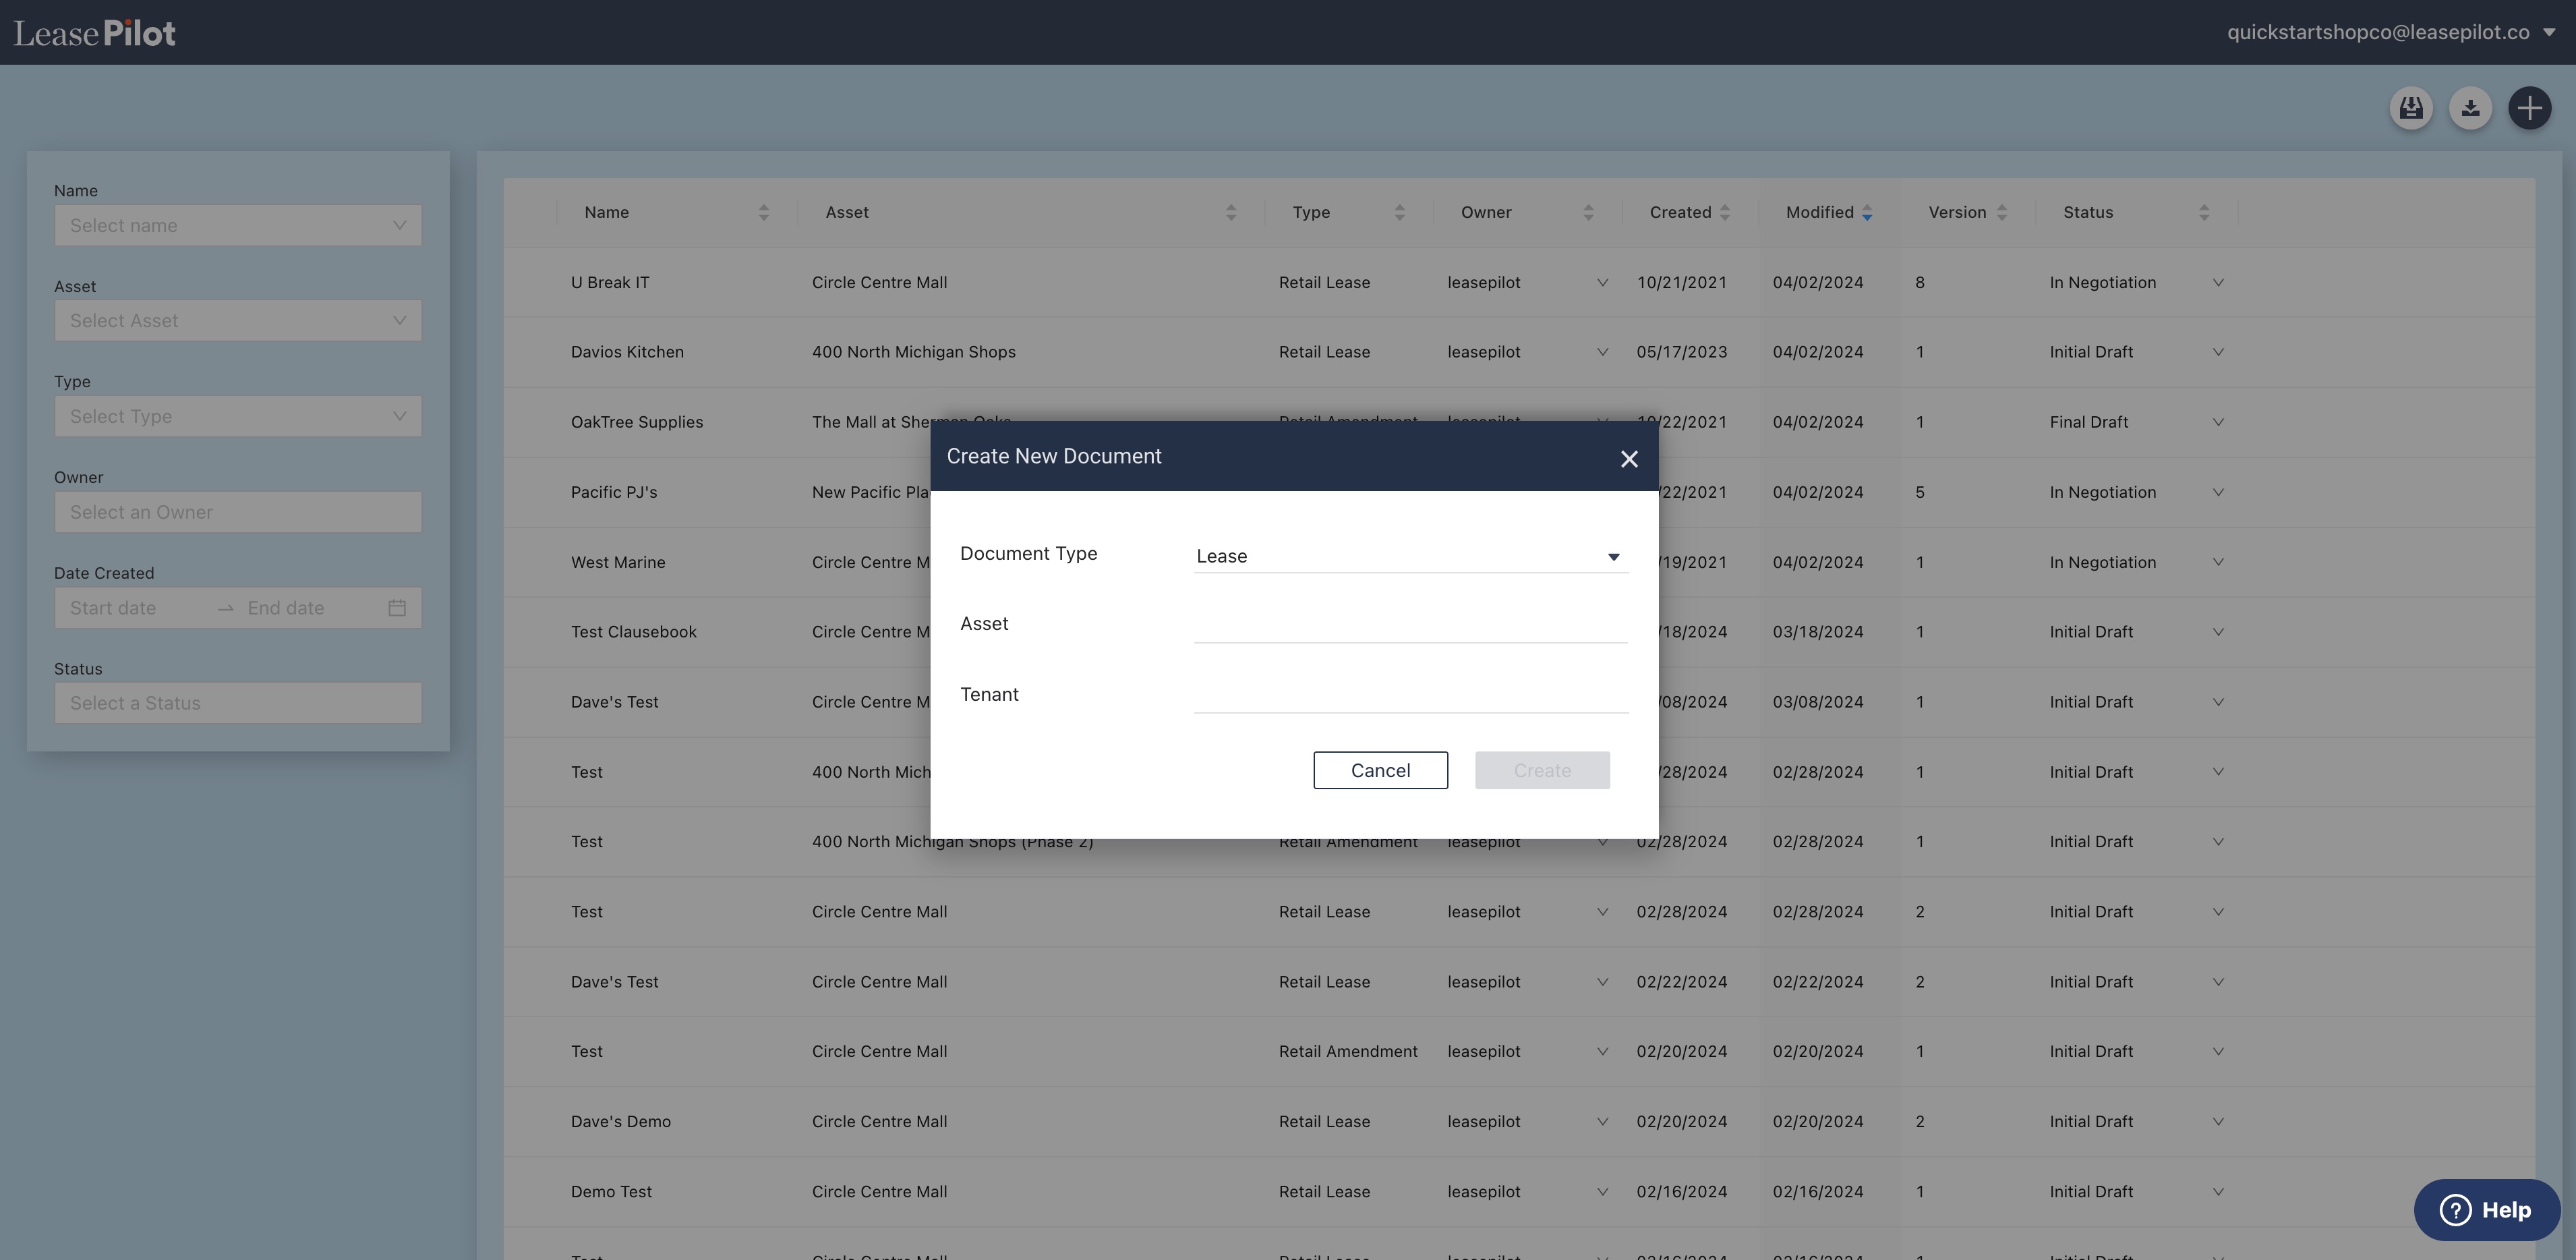Open the calendar icon for Date Created
Screen dimensions: 2576x1260
tap(396, 607)
